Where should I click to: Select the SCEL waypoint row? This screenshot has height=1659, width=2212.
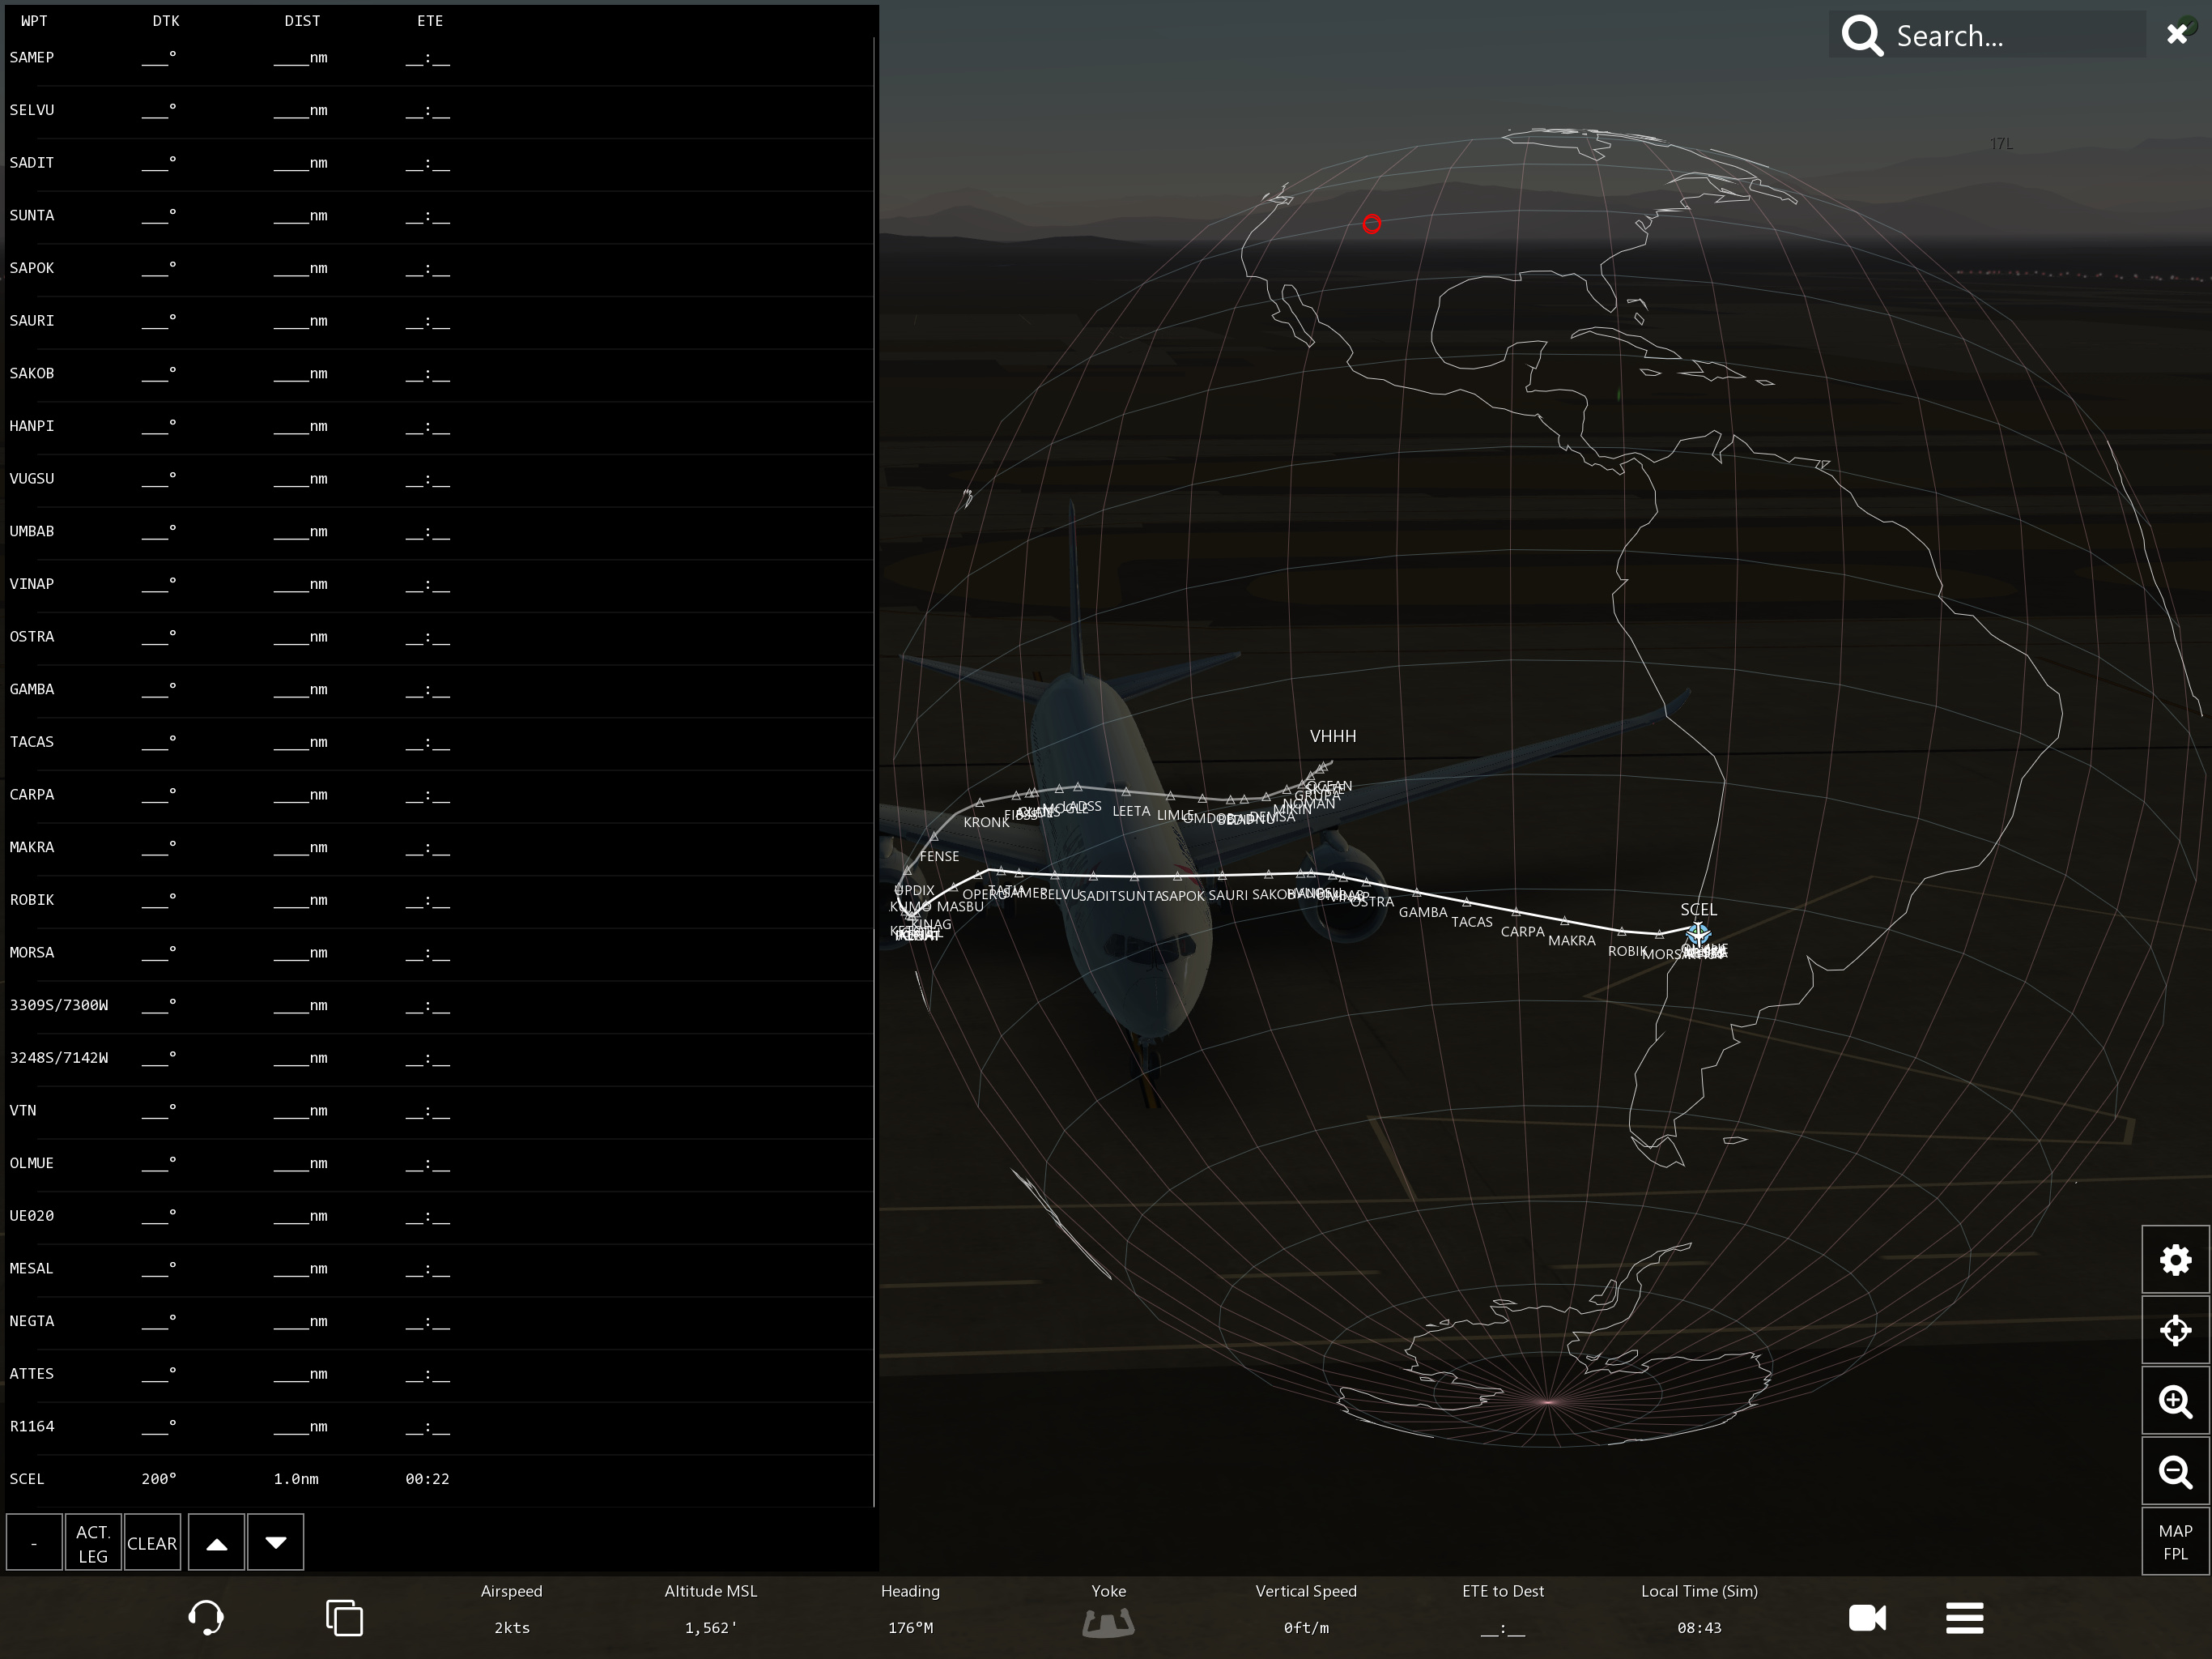230,1479
